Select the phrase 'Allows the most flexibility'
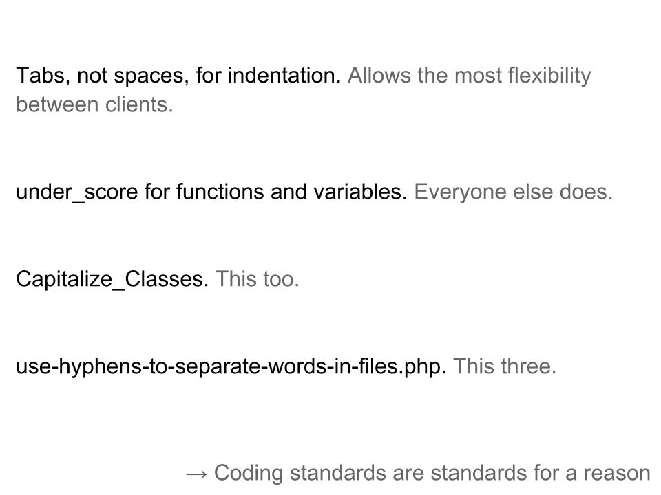Viewport: 661px width, 495px height. click(x=469, y=76)
